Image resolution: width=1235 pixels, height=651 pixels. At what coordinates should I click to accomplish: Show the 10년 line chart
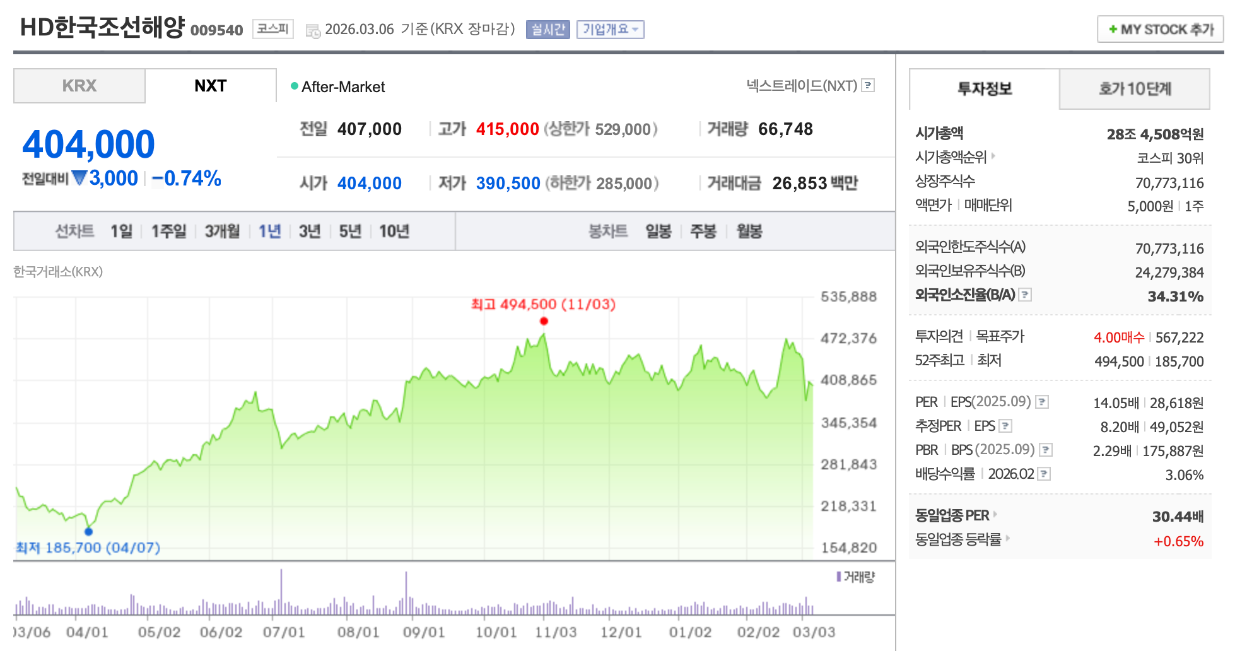[x=394, y=232]
